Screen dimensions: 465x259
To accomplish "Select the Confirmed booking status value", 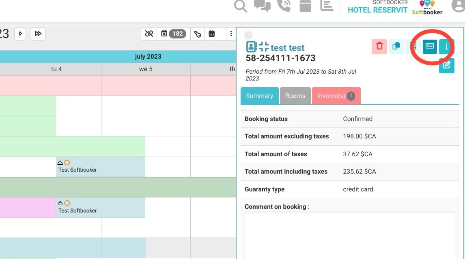I will coord(357,119).
